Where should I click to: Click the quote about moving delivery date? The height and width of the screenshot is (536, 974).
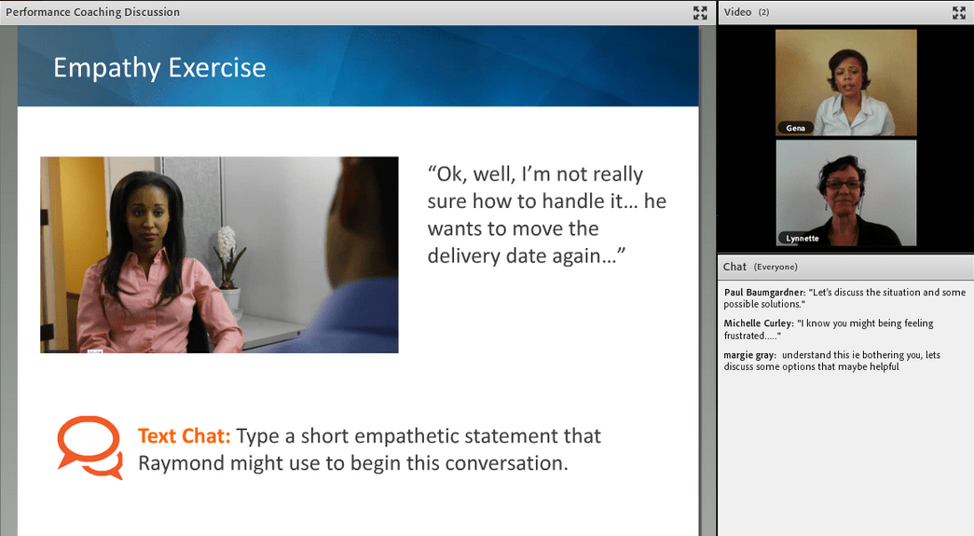point(546,215)
